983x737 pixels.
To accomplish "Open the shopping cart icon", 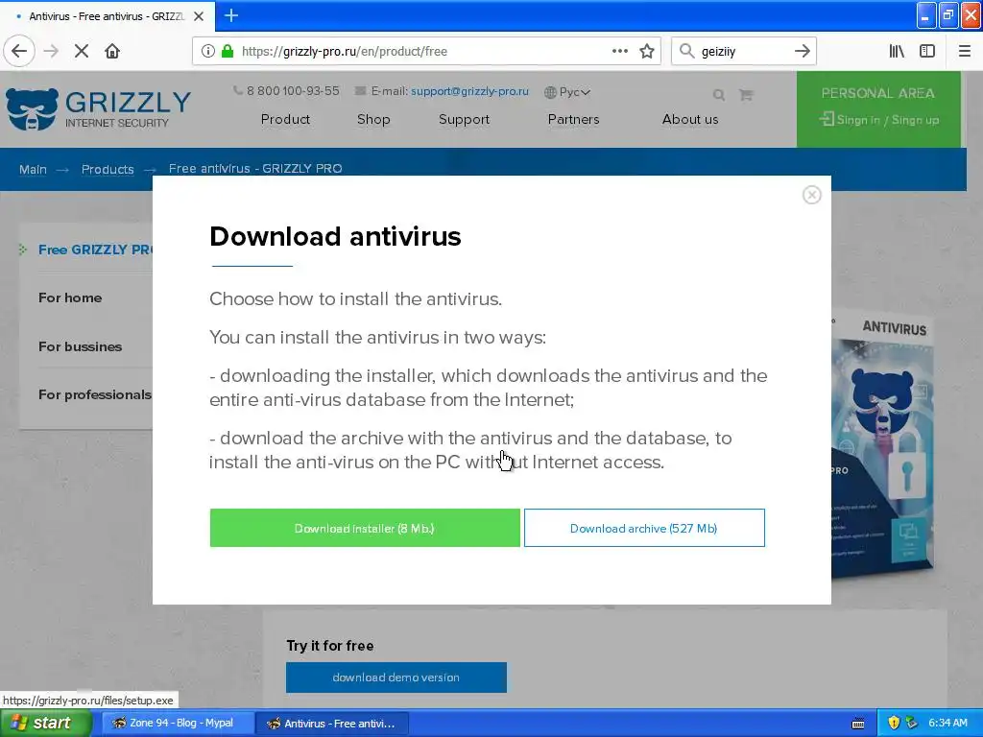I will (746, 95).
